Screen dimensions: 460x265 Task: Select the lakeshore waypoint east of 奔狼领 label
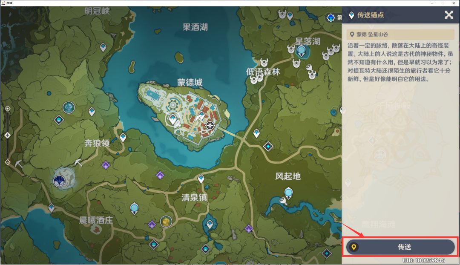click(x=123, y=137)
